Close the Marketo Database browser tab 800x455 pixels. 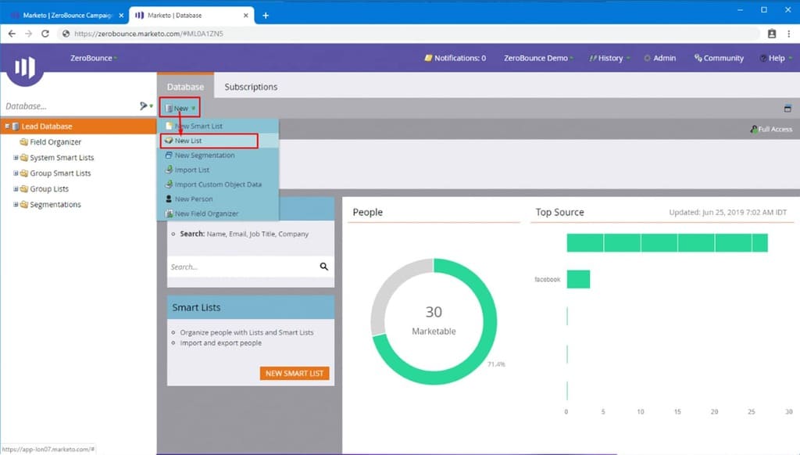click(x=246, y=16)
